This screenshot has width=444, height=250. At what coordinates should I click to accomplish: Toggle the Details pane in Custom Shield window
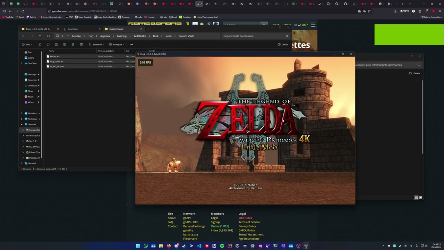click(283, 44)
